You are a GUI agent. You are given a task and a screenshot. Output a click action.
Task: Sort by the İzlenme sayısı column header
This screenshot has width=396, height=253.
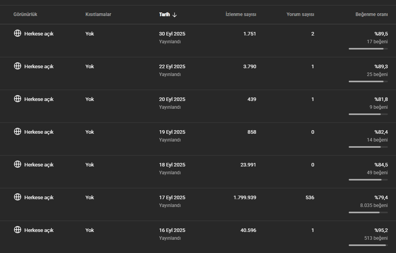point(241,14)
